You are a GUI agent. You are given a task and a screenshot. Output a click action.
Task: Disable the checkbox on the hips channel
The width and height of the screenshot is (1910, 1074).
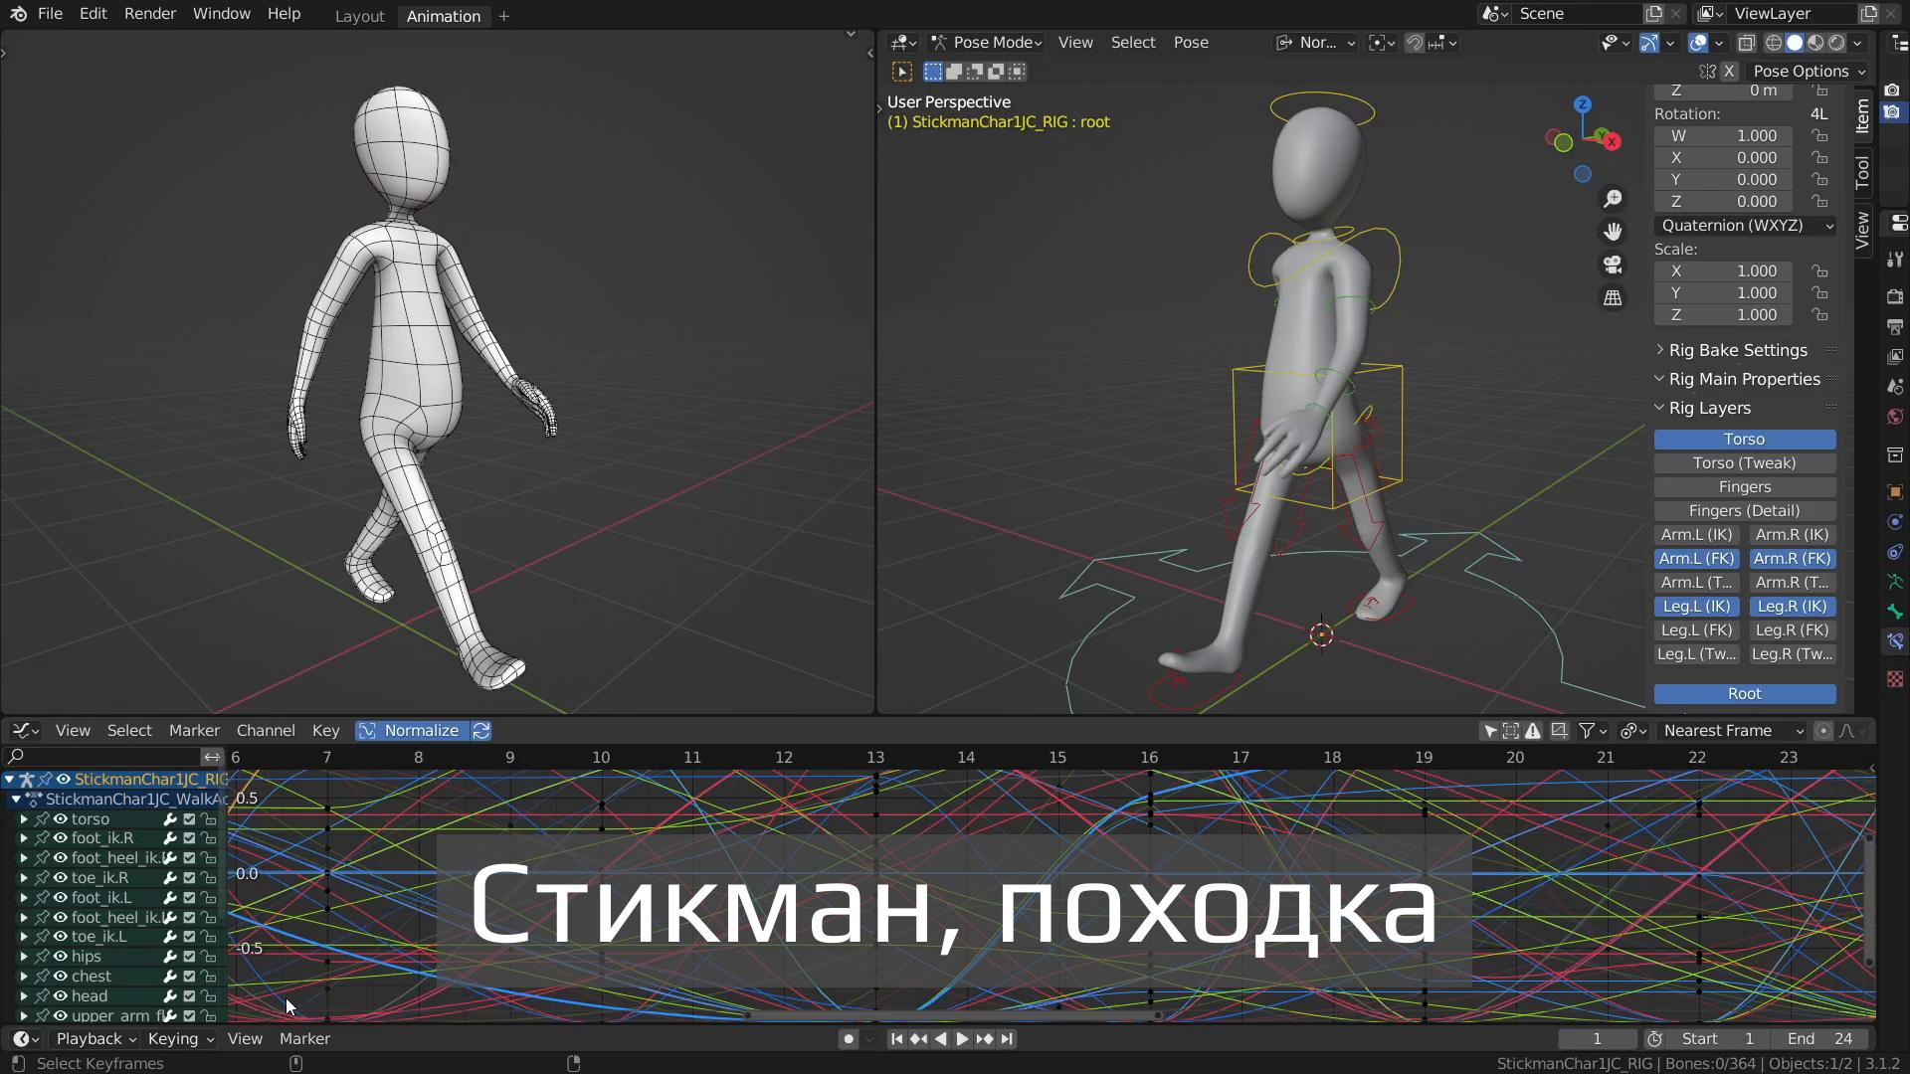click(188, 957)
